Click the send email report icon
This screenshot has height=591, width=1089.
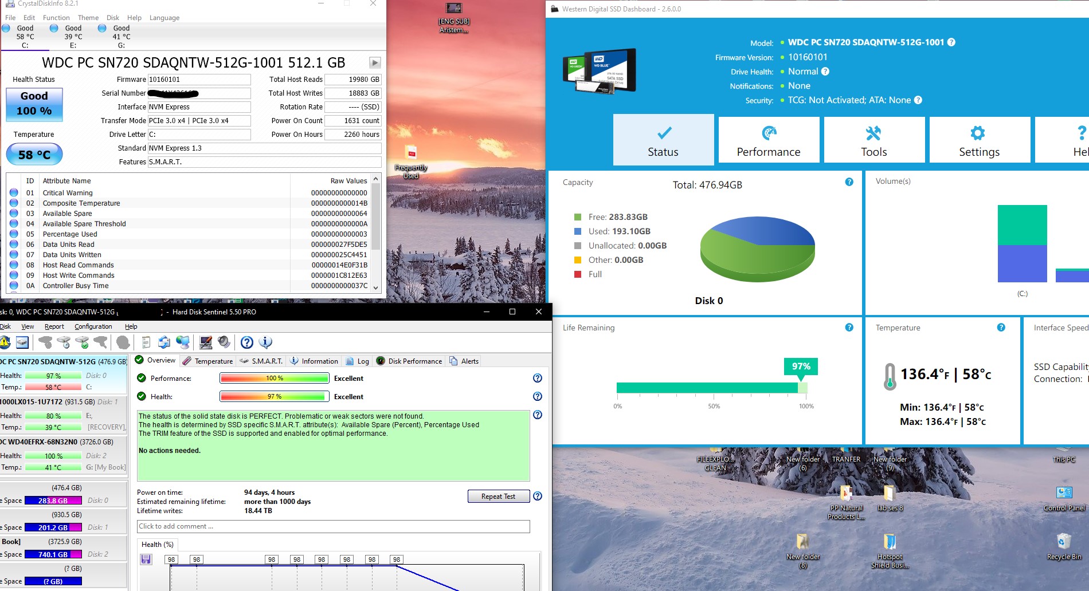(164, 342)
